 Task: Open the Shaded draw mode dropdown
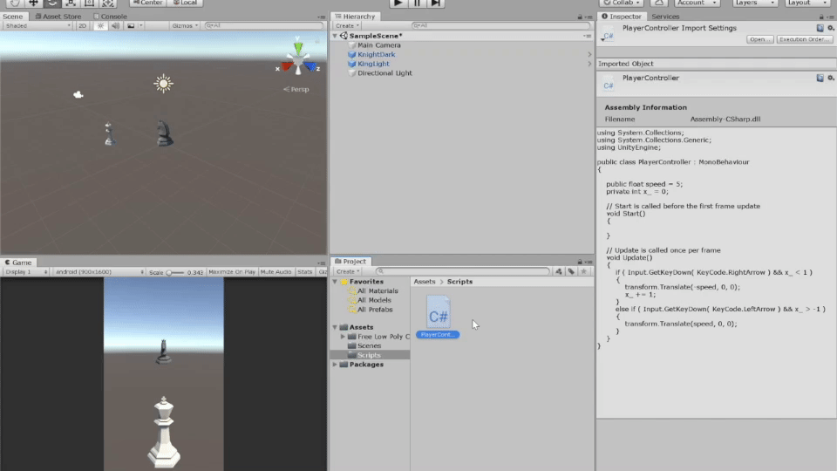(x=37, y=26)
